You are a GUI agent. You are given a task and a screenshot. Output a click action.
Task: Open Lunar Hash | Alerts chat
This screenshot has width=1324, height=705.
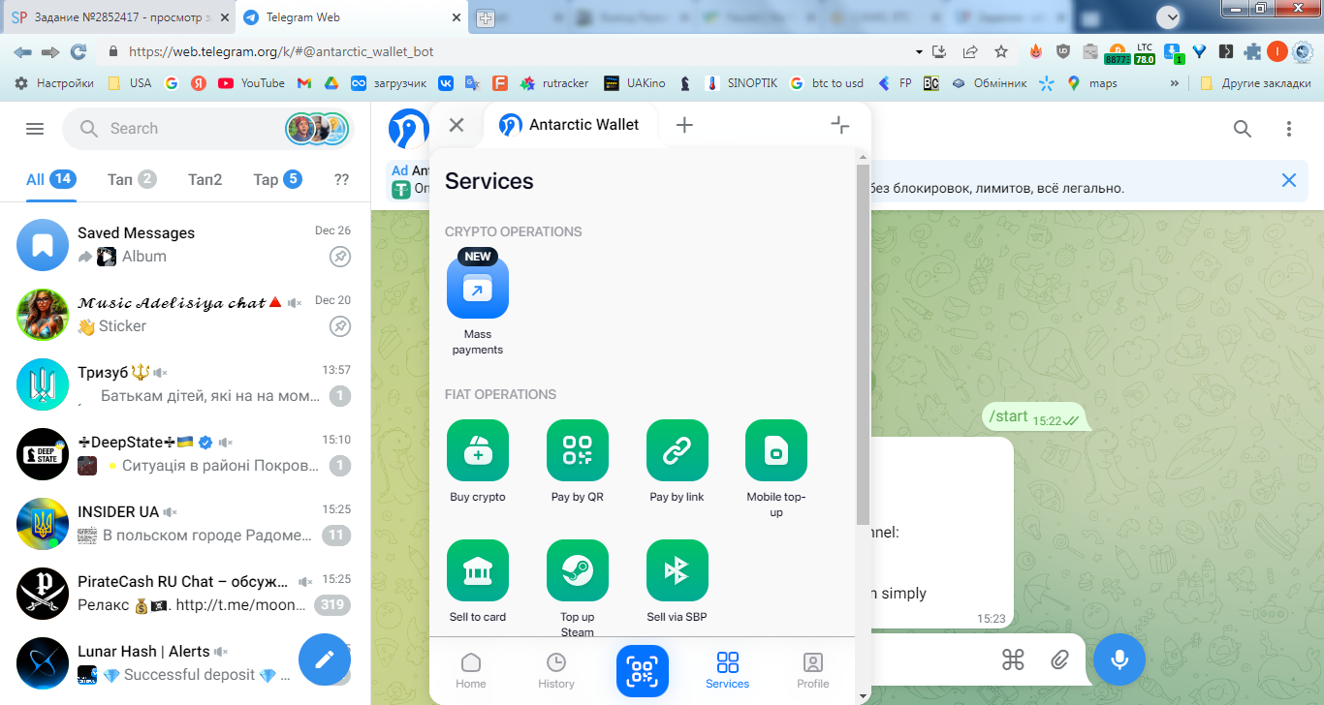[185, 663]
